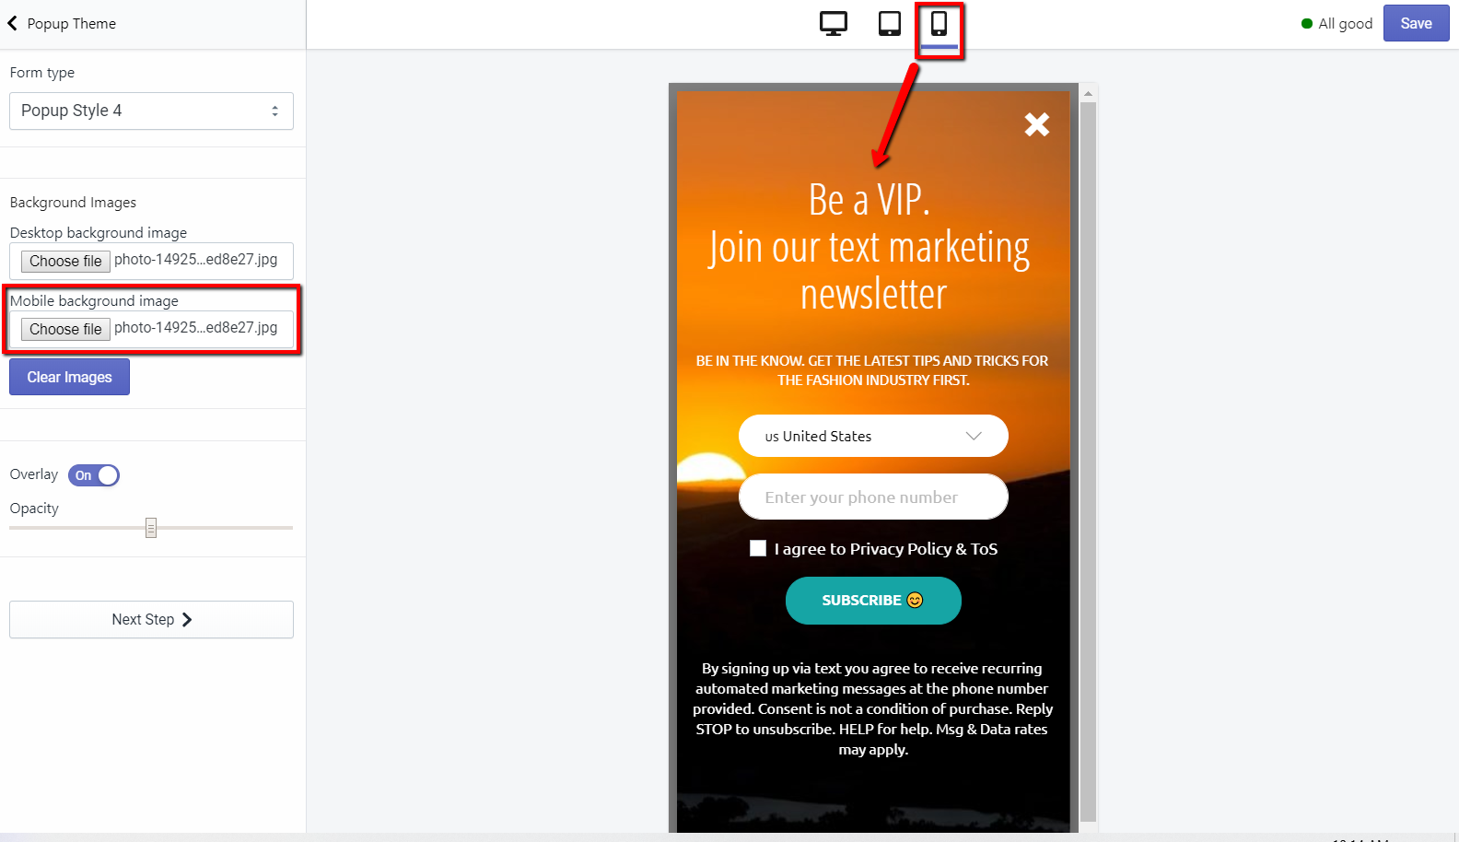
Task: Switch to tablet preview icon
Action: (890, 24)
